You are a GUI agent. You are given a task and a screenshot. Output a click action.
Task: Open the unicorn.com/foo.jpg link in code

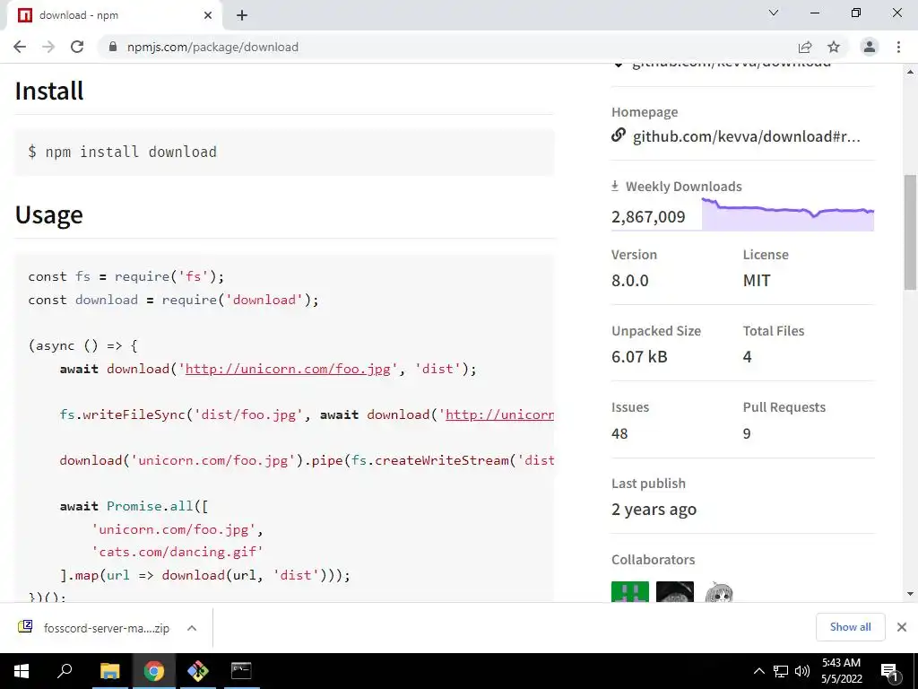(288, 369)
